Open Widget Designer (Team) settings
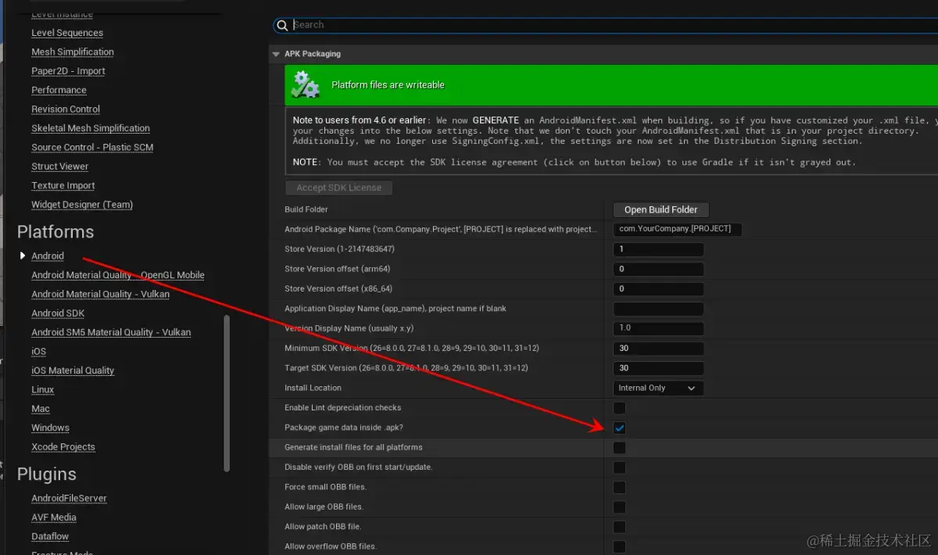Image resolution: width=938 pixels, height=555 pixels. point(82,205)
